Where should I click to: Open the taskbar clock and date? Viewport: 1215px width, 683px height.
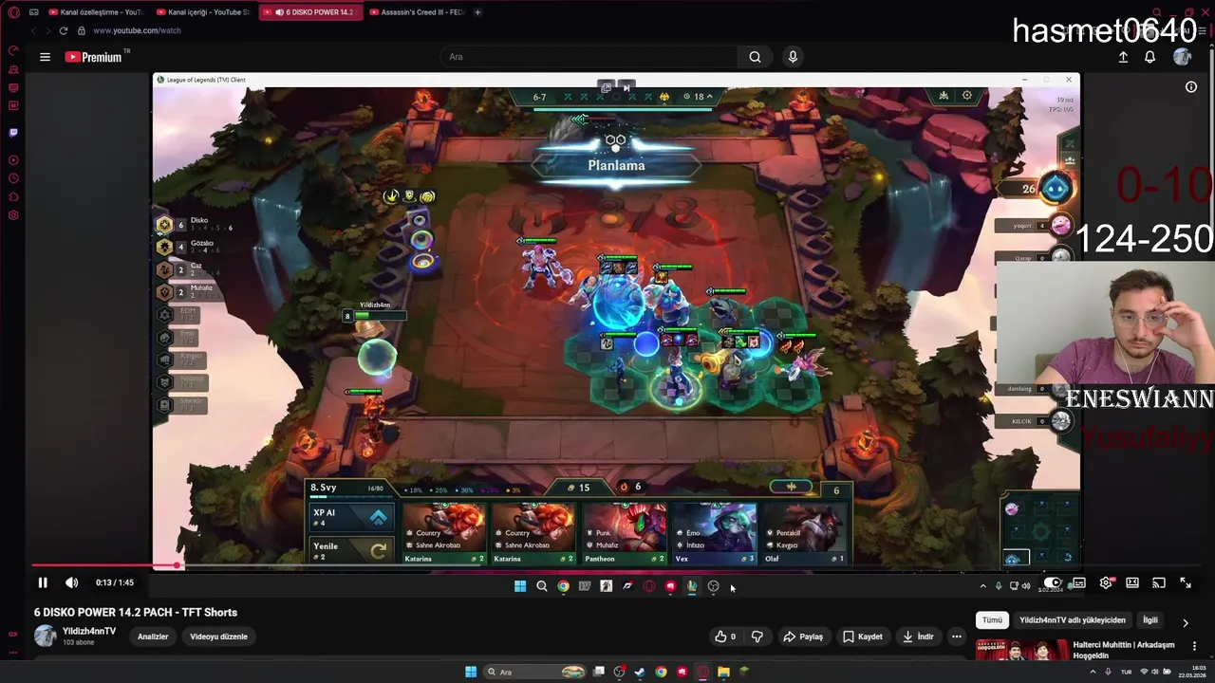pos(1192,672)
